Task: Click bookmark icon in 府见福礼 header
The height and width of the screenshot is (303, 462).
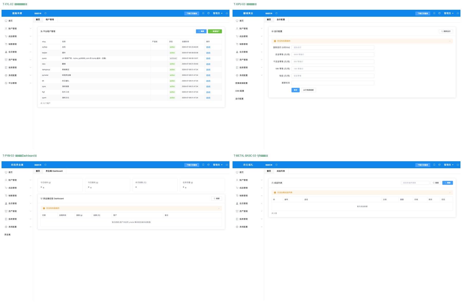Action: tap(434, 165)
